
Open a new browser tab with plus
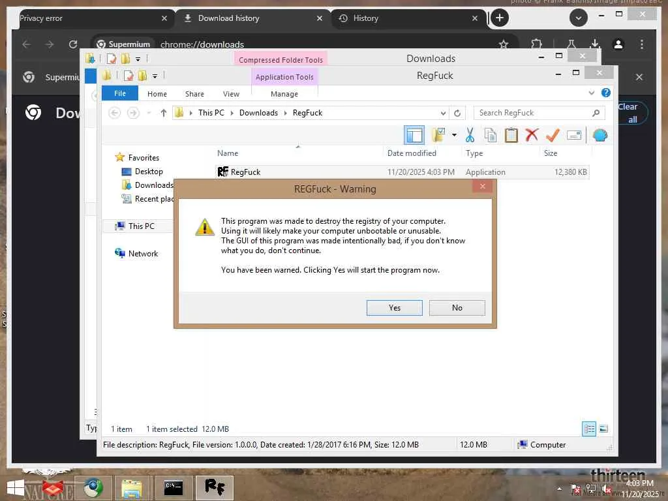[x=500, y=18]
